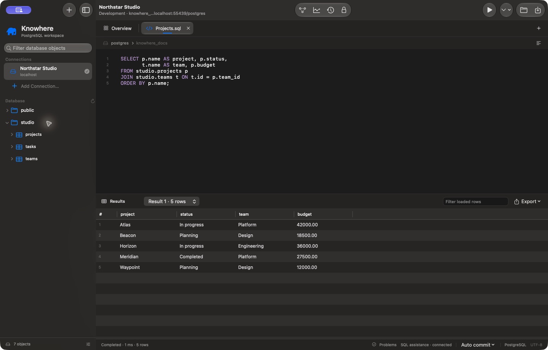Focus the Filter database objects field
This screenshot has height=350, width=548.
[x=48, y=48]
